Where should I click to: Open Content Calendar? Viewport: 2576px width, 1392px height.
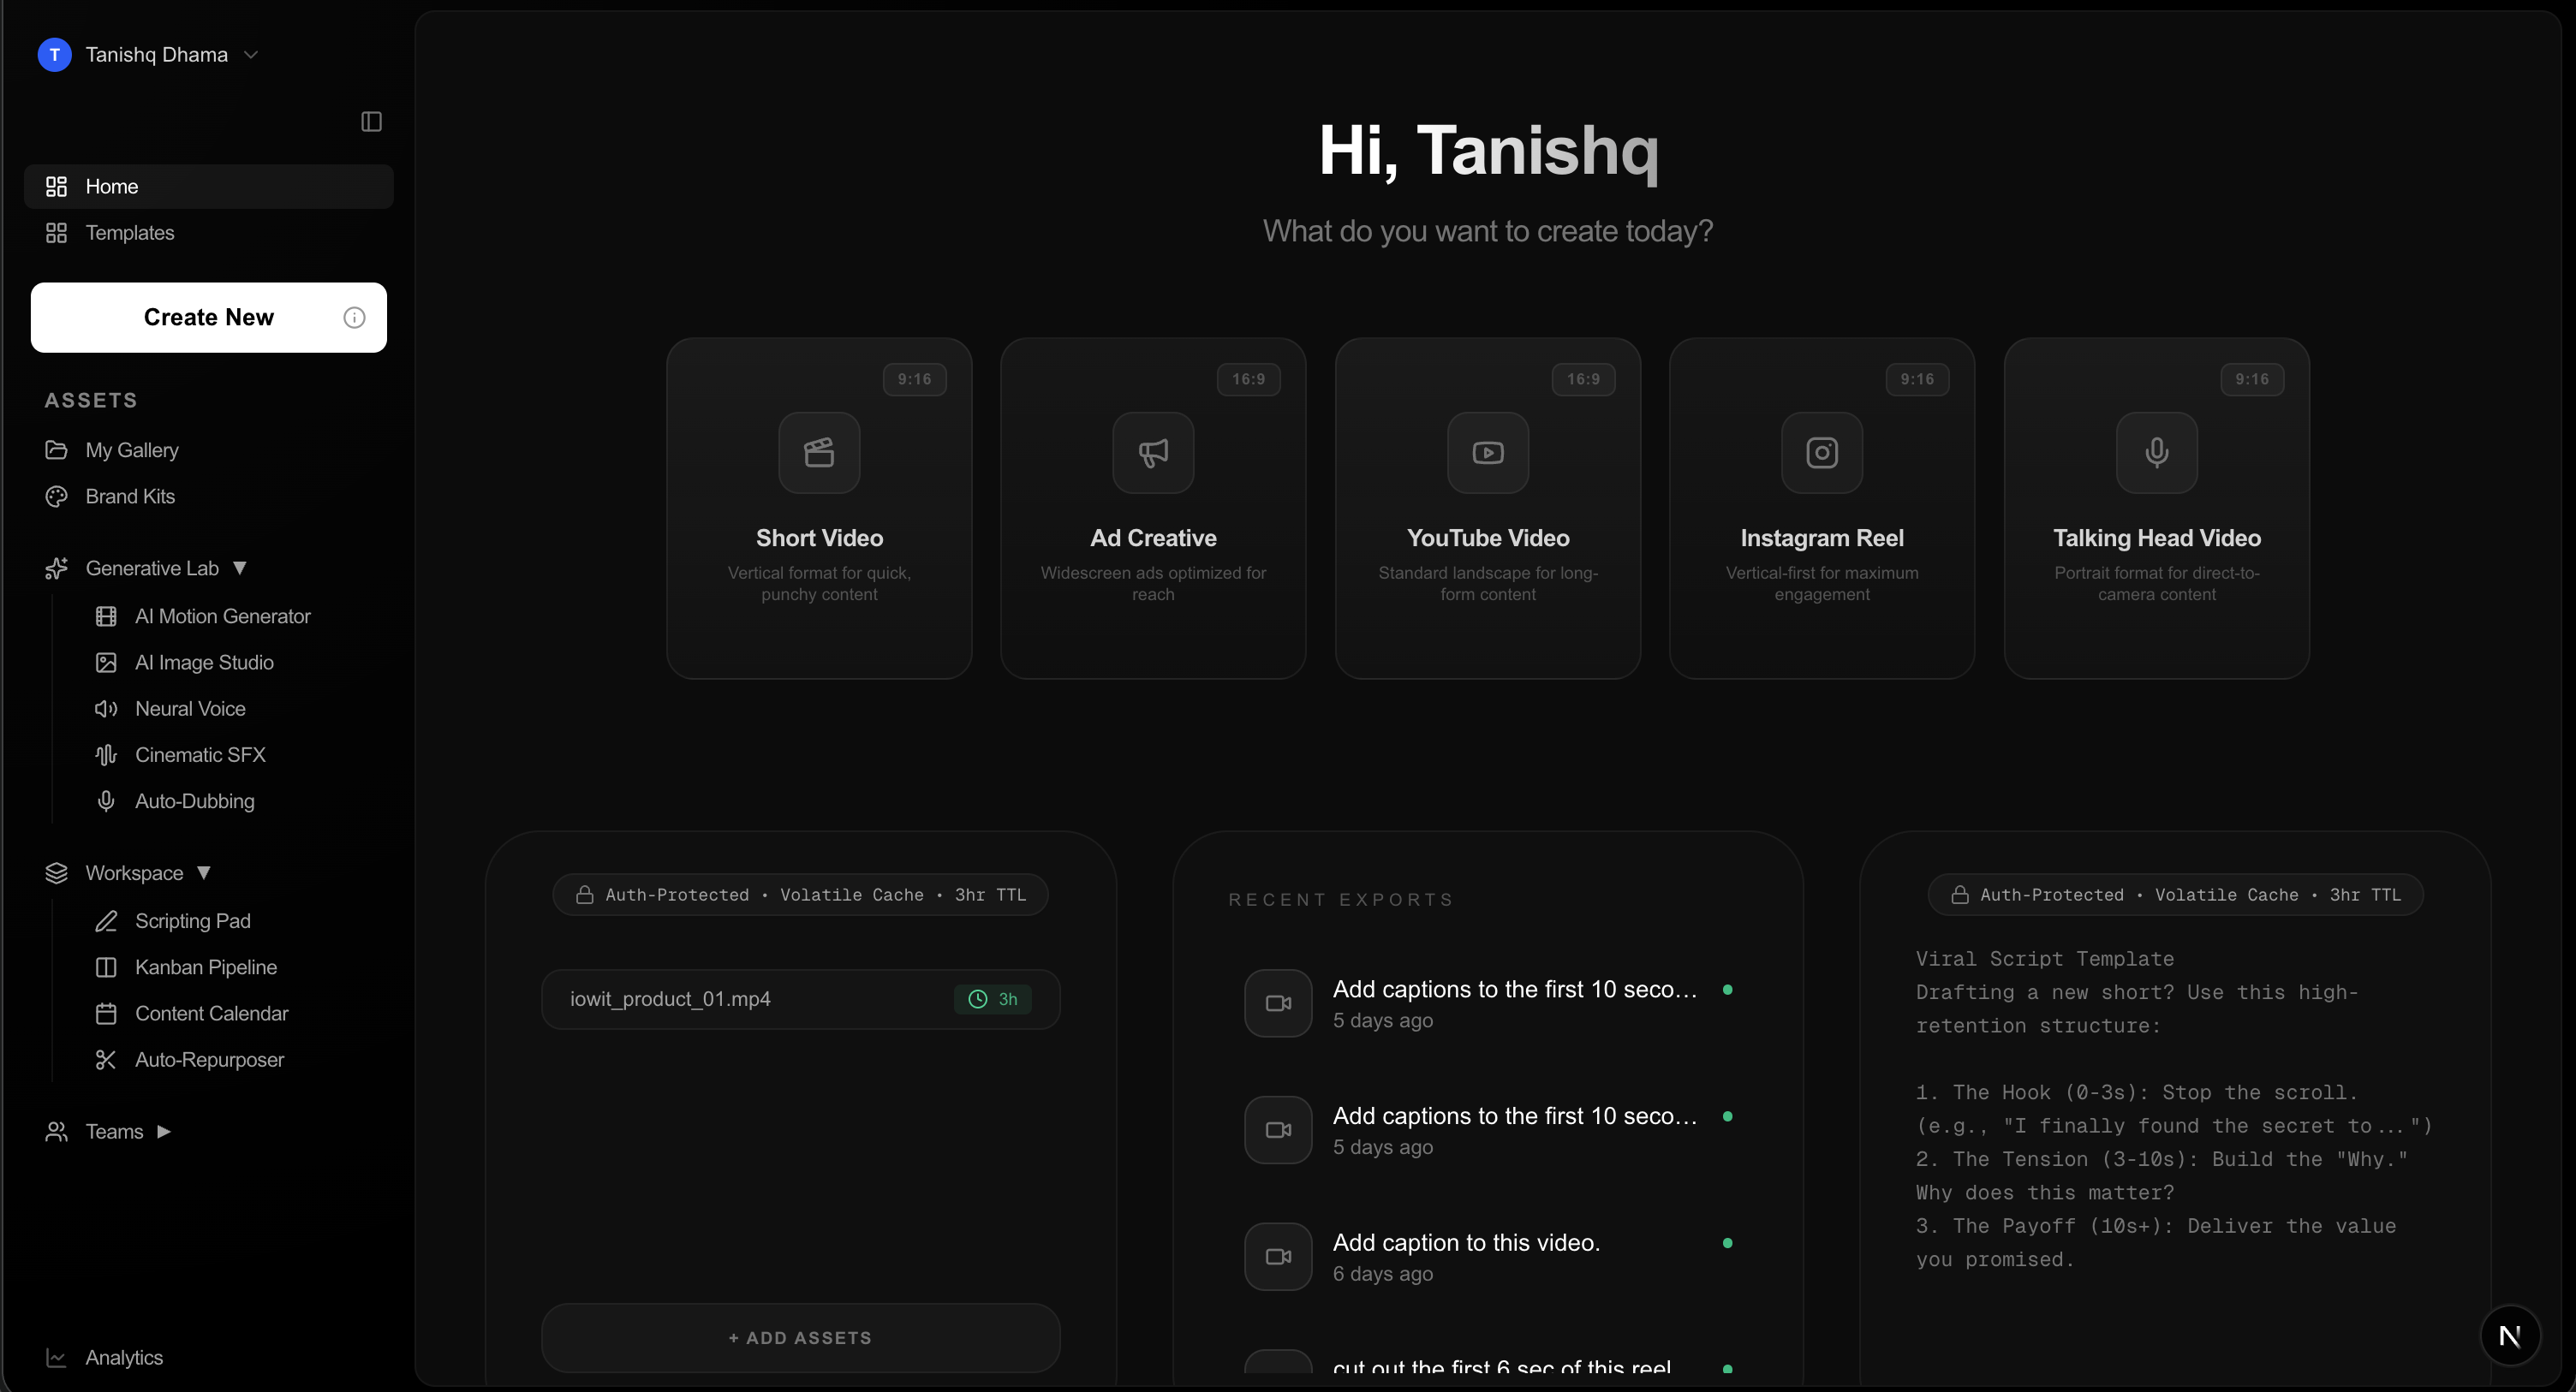coord(211,1013)
